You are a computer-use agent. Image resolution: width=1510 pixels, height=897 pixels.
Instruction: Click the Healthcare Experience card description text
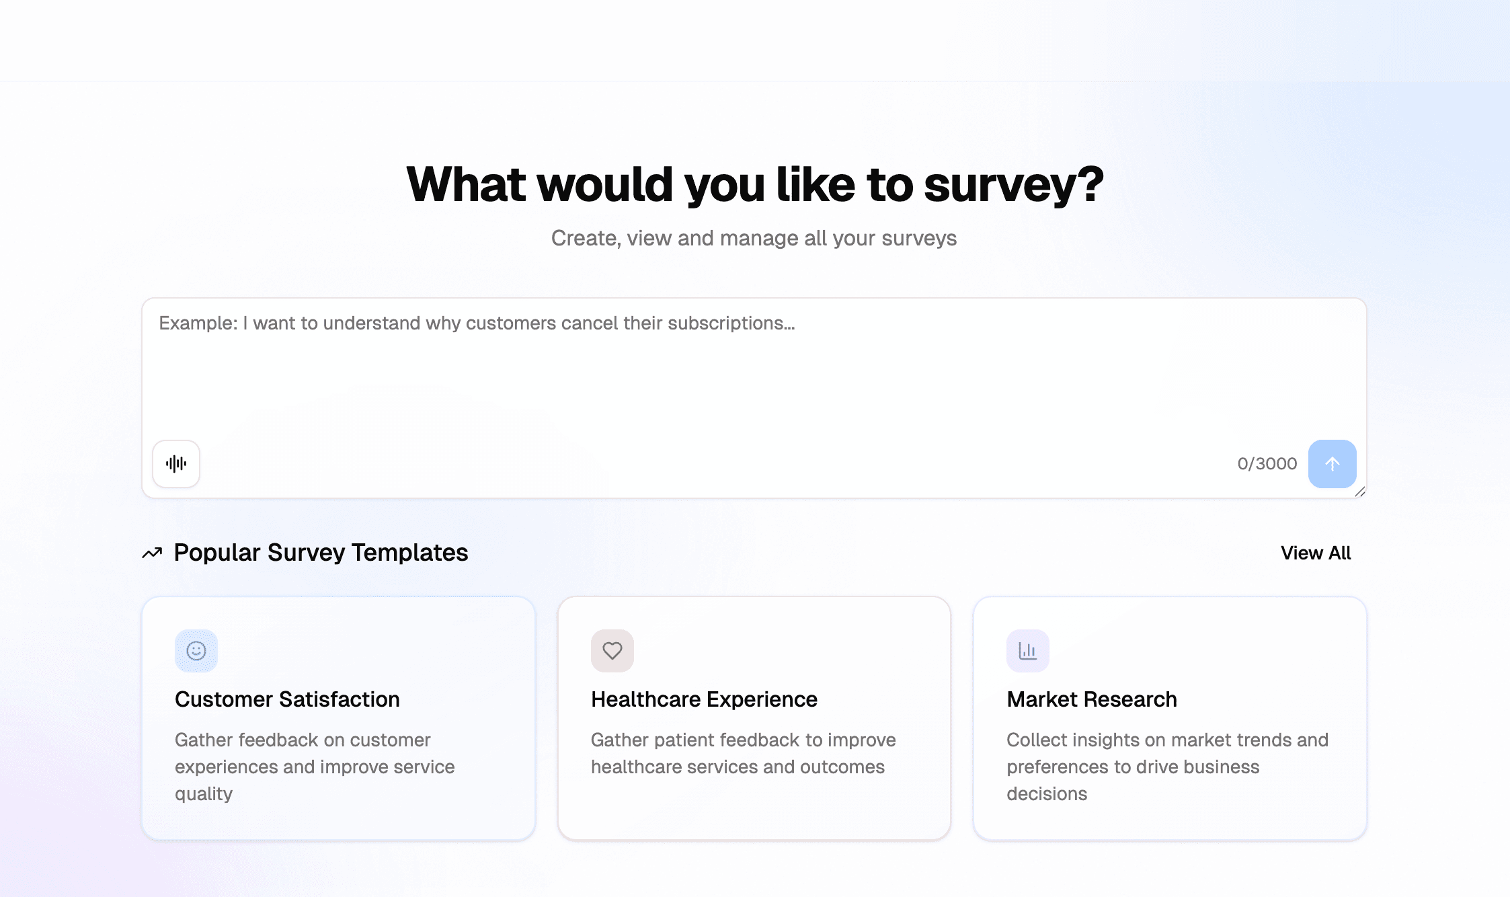click(742, 753)
